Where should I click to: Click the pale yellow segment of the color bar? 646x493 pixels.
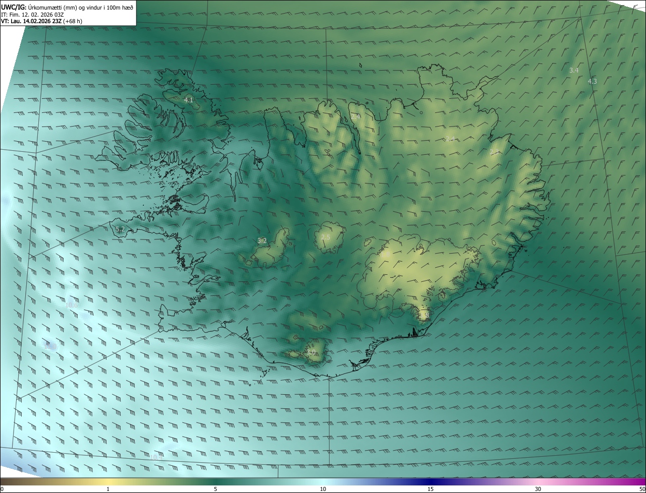108,482
